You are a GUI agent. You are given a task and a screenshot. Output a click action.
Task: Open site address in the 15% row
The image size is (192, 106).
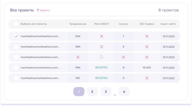coord(40,78)
